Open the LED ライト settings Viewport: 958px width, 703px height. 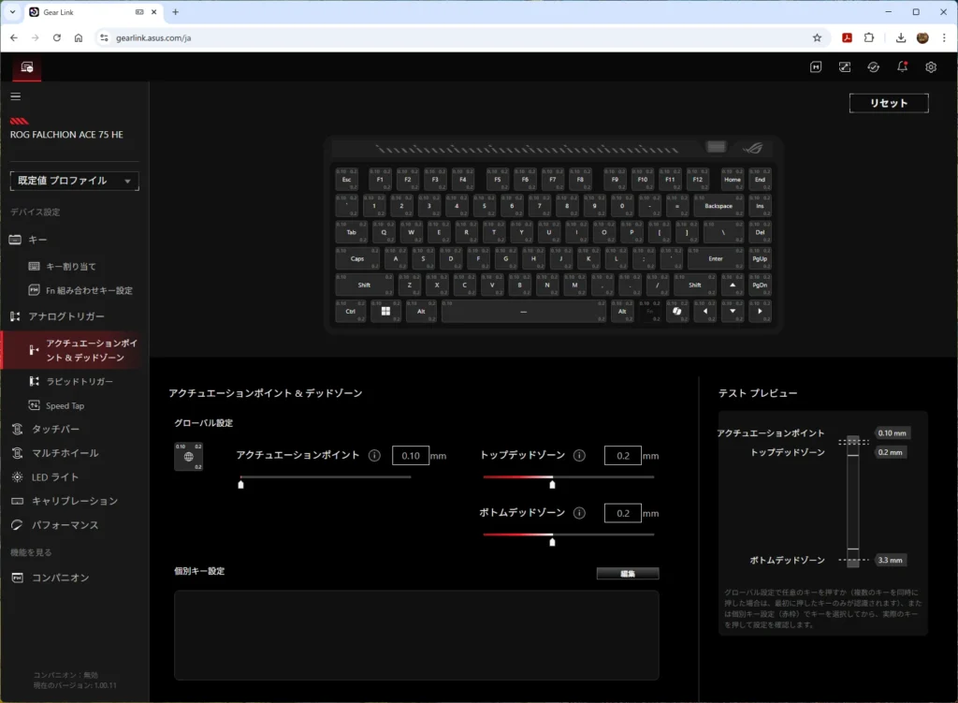(x=55, y=477)
